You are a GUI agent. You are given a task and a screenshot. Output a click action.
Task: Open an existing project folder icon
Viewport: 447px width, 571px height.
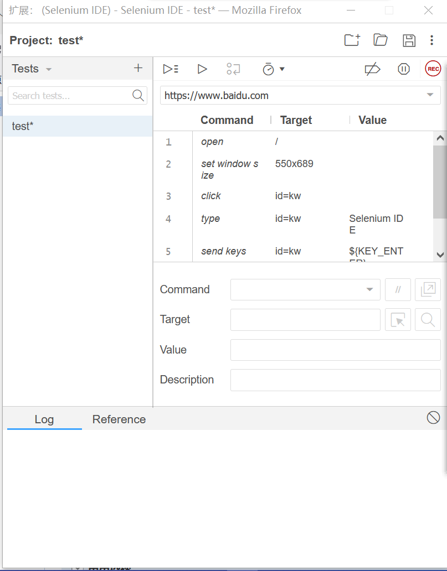381,40
